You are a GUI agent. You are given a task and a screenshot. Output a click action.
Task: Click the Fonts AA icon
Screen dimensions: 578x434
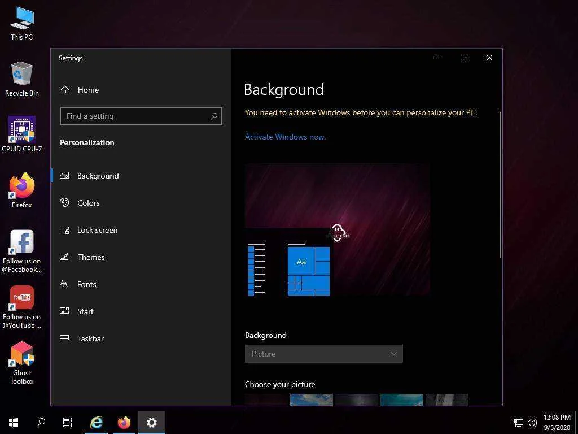pyautogui.click(x=64, y=284)
